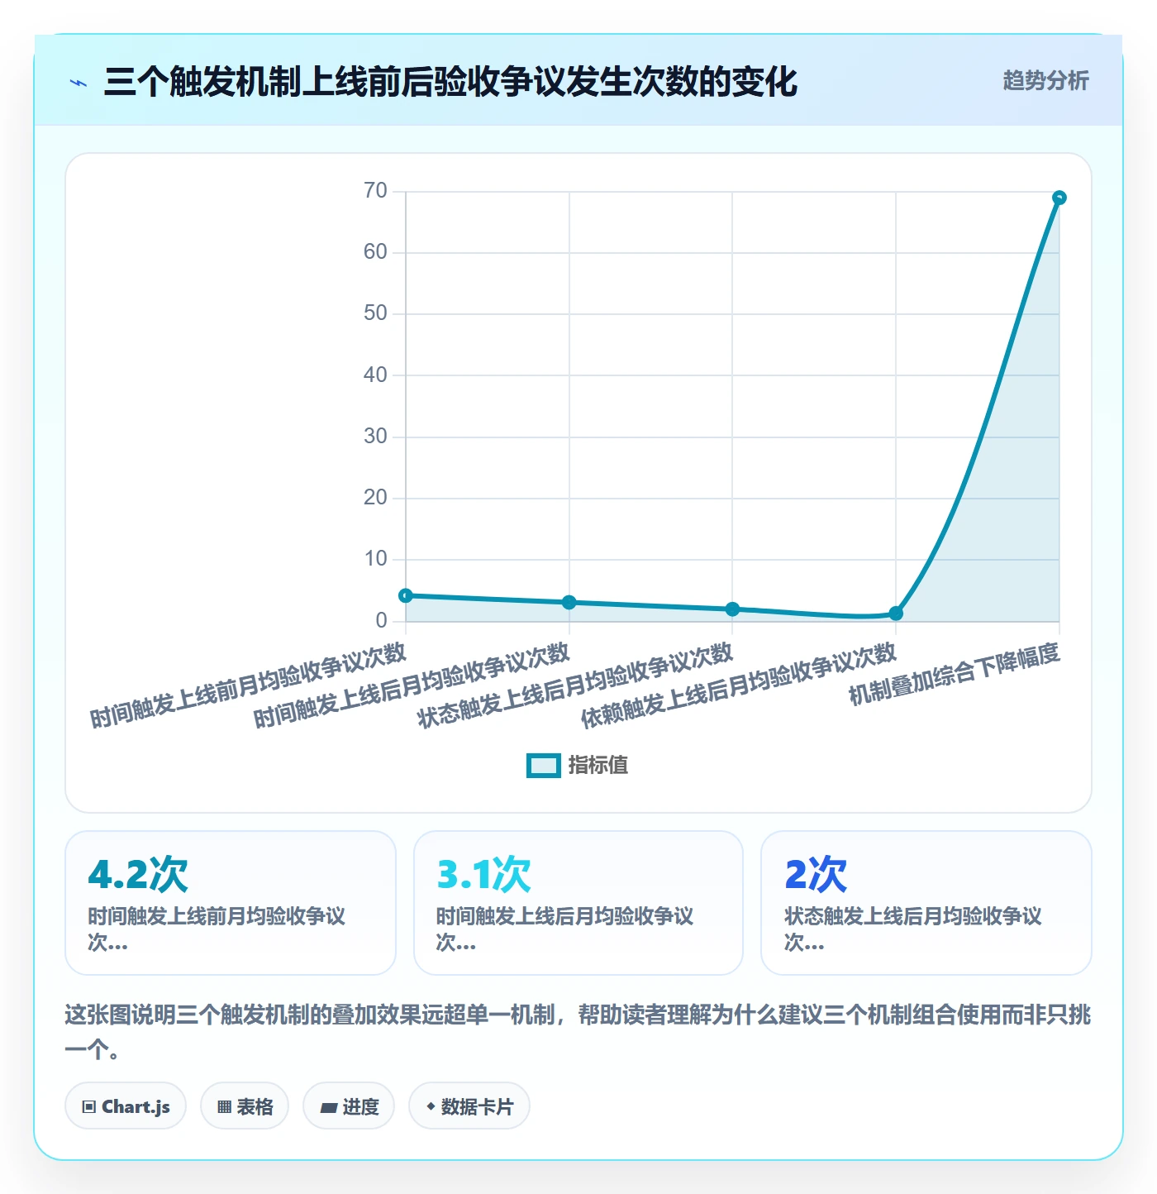Click the diamond icon in 数据卡片 tag
Viewport: 1157px width, 1194px height.
431,1106
